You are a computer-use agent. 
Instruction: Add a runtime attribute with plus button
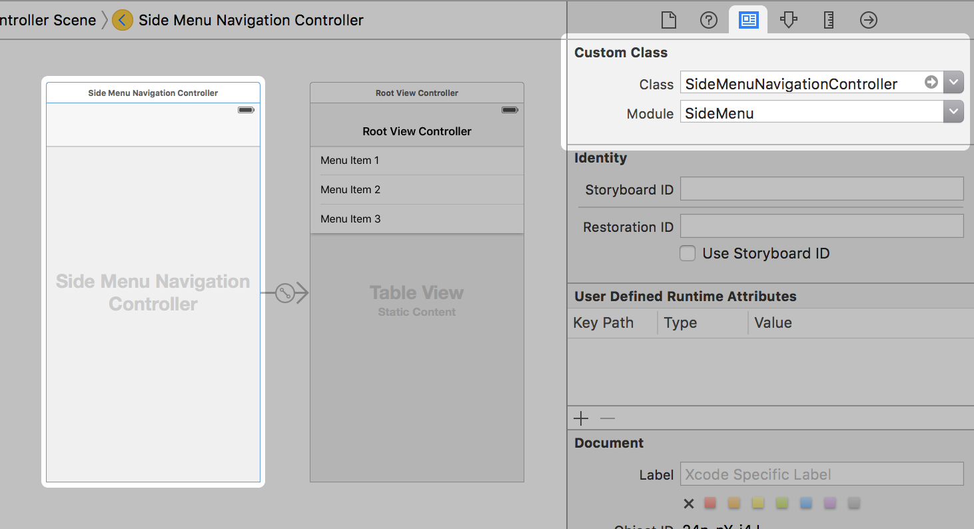click(581, 418)
